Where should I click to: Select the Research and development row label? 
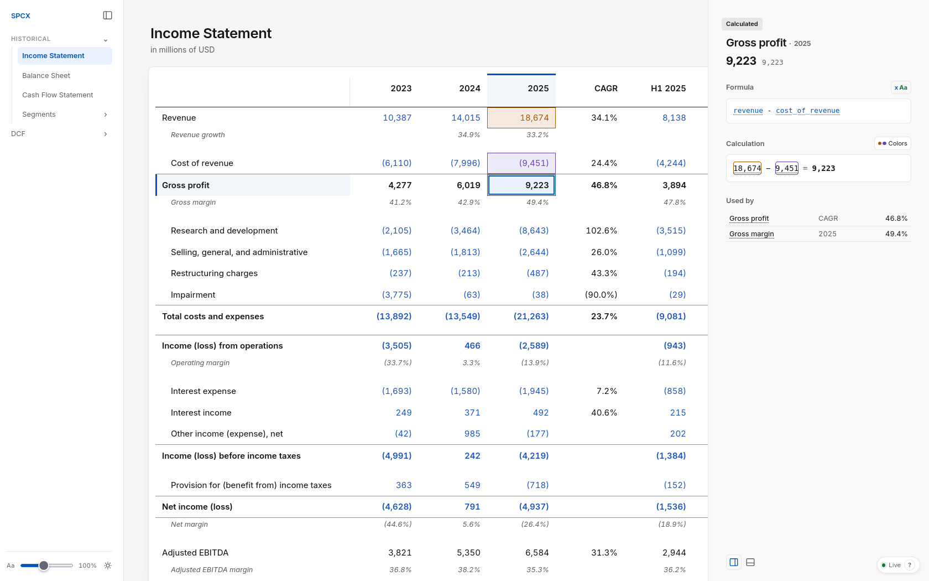(x=224, y=231)
